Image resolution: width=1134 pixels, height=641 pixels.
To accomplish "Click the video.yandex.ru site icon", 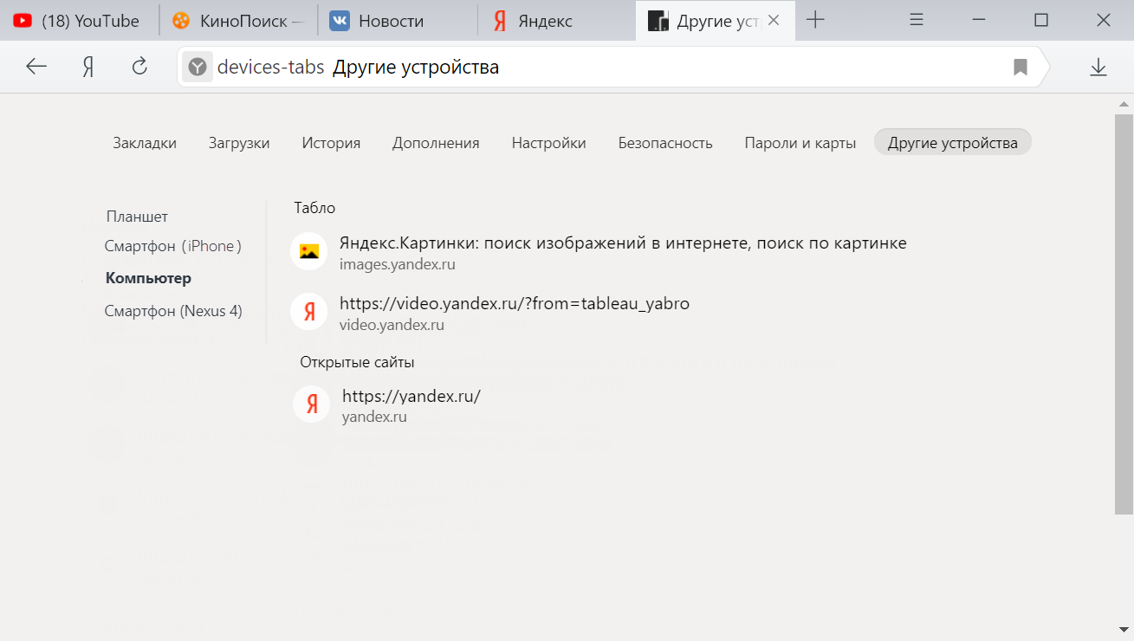I will pos(308,312).
